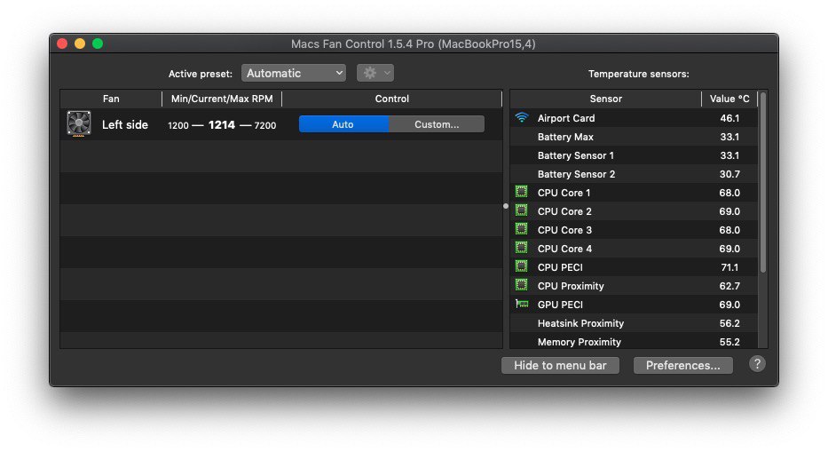Screen dimensions: 828x452
Task: Select the Battery Max sensor row
Action: tap(634, 137)
